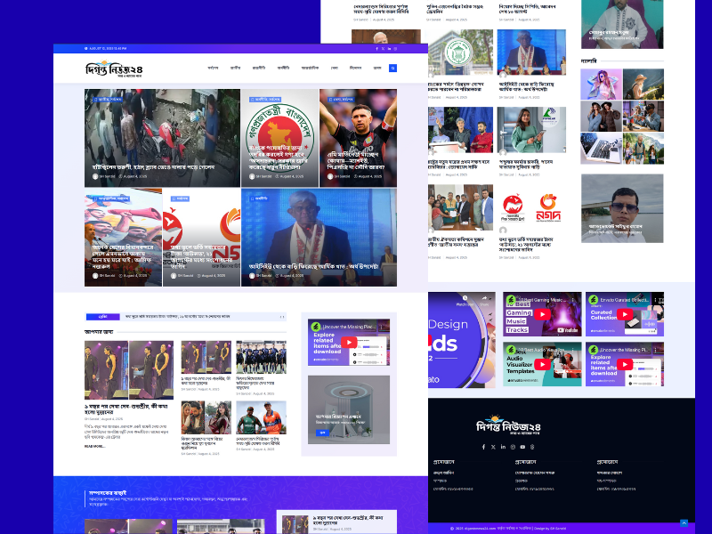Open LinkedIn icon in top purple bar
Screen dimensions: 712x534
(389, 49)
